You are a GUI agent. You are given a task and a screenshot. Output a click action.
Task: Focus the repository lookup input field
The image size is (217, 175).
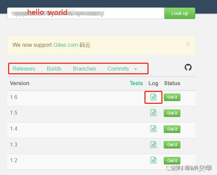click(86, 13)
